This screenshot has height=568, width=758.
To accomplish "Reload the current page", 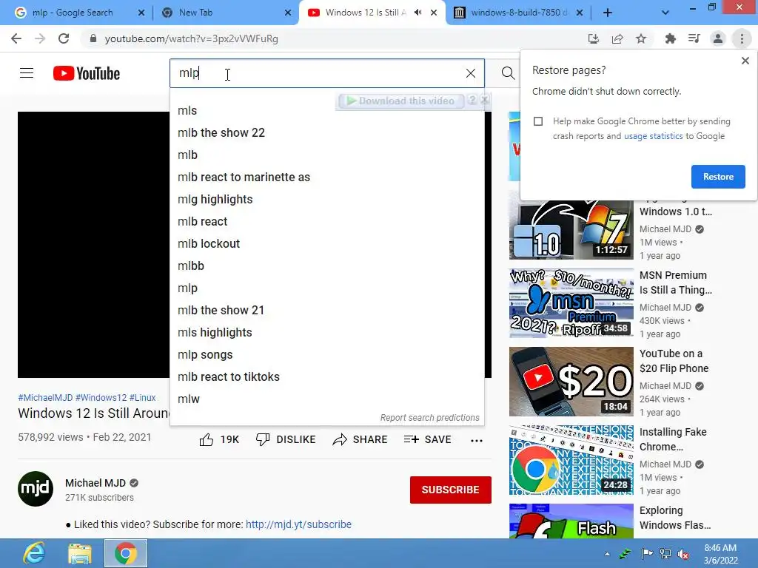I will pos(64,38).
